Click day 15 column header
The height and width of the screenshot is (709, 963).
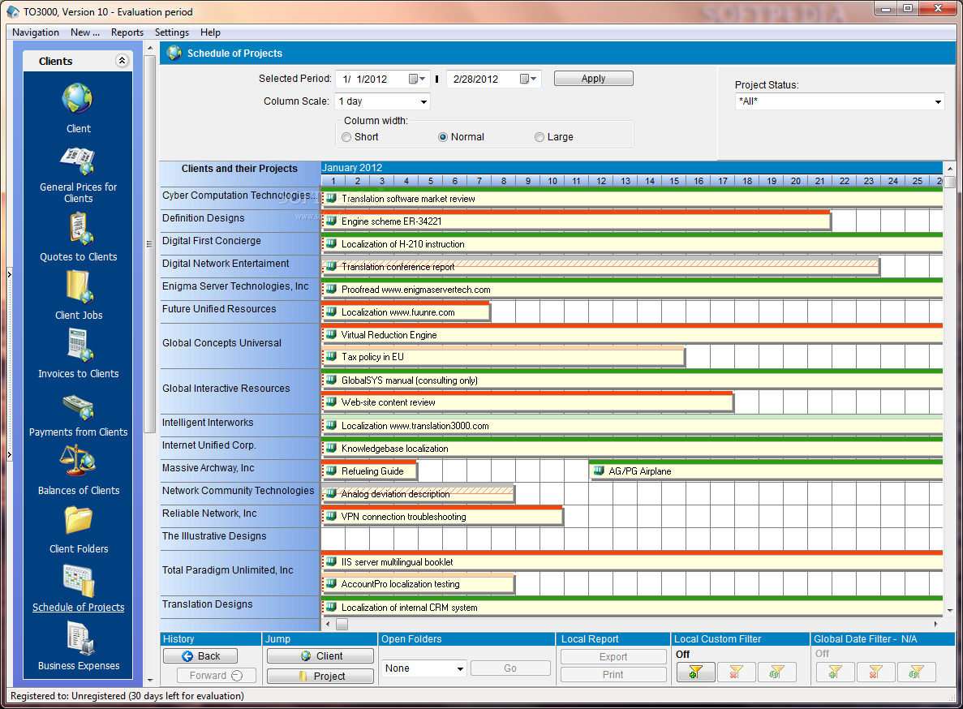click(x=673, y=180)
